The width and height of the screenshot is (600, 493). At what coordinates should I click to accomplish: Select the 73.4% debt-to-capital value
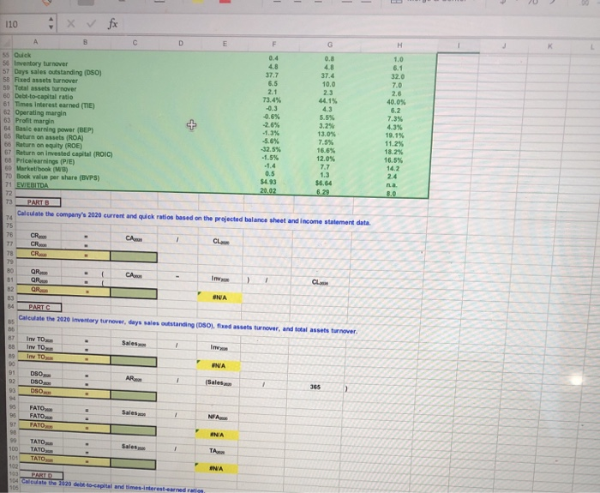(x=272, y=100)
